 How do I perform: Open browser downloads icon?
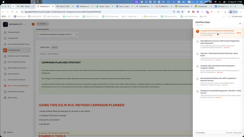pos(225,12)
